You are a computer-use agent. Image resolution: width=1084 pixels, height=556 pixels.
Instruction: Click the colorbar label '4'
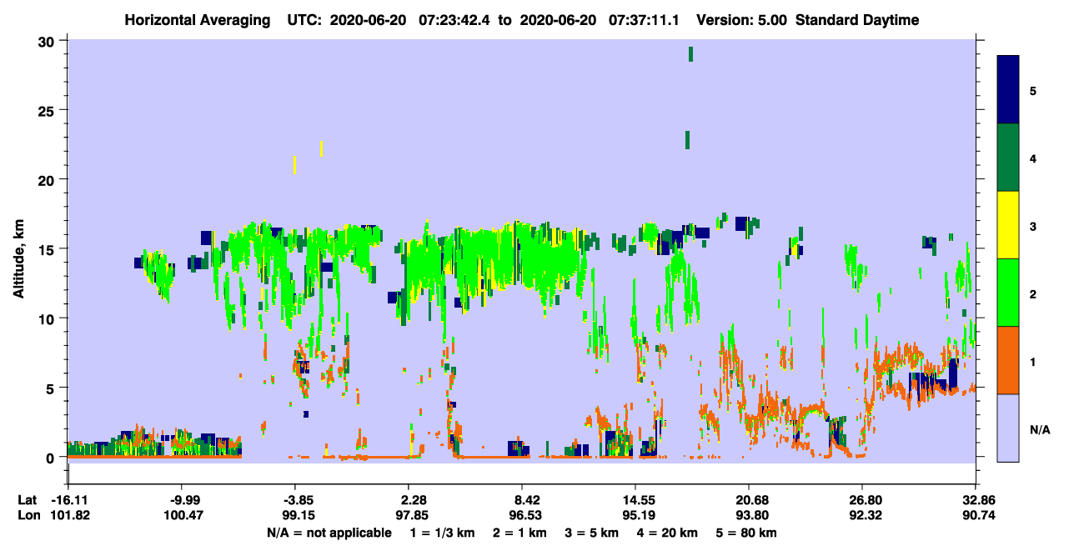[x=1033, y=158]
